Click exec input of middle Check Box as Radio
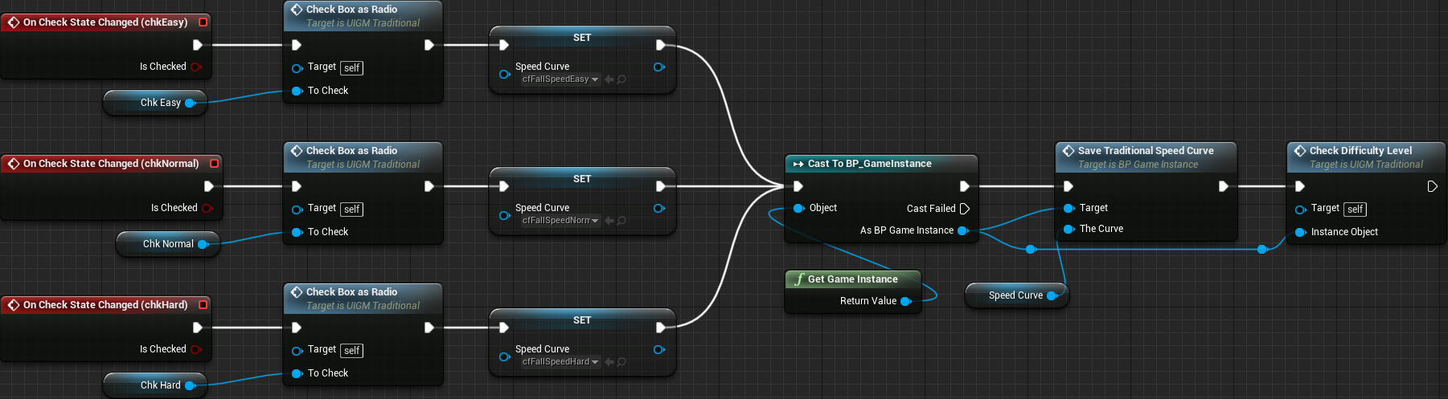 click(297, 186)
